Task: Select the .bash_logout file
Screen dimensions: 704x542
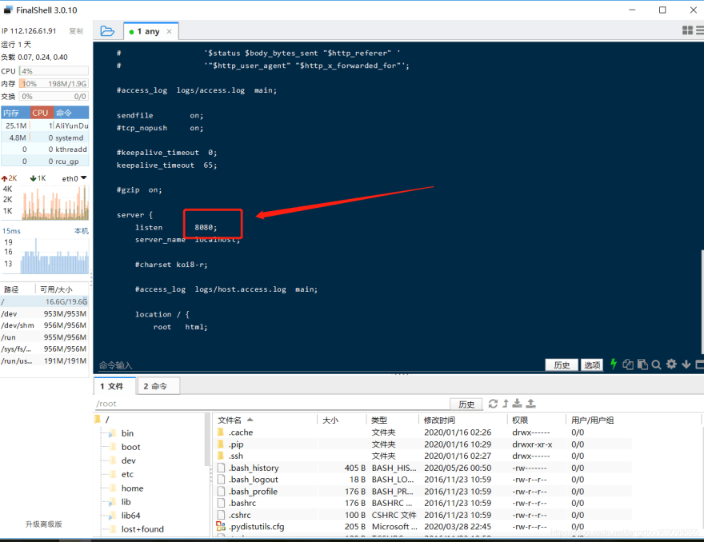Action: (x=422, y=480)
